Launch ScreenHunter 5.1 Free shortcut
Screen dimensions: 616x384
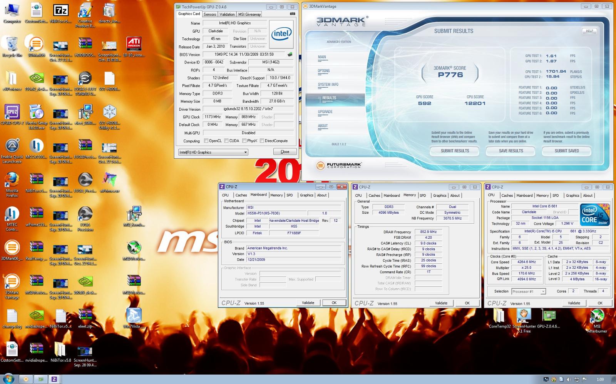pos(524,321)
